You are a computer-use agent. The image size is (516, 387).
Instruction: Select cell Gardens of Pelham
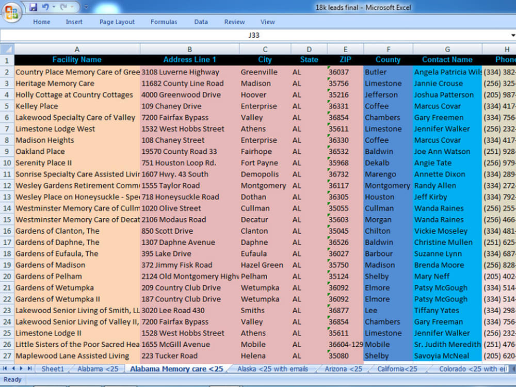pyautogui.click(x=77, y=277)
